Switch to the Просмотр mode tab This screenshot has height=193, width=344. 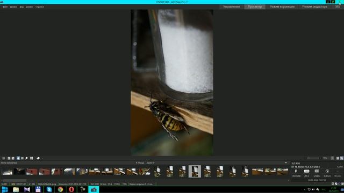(255, 7)
